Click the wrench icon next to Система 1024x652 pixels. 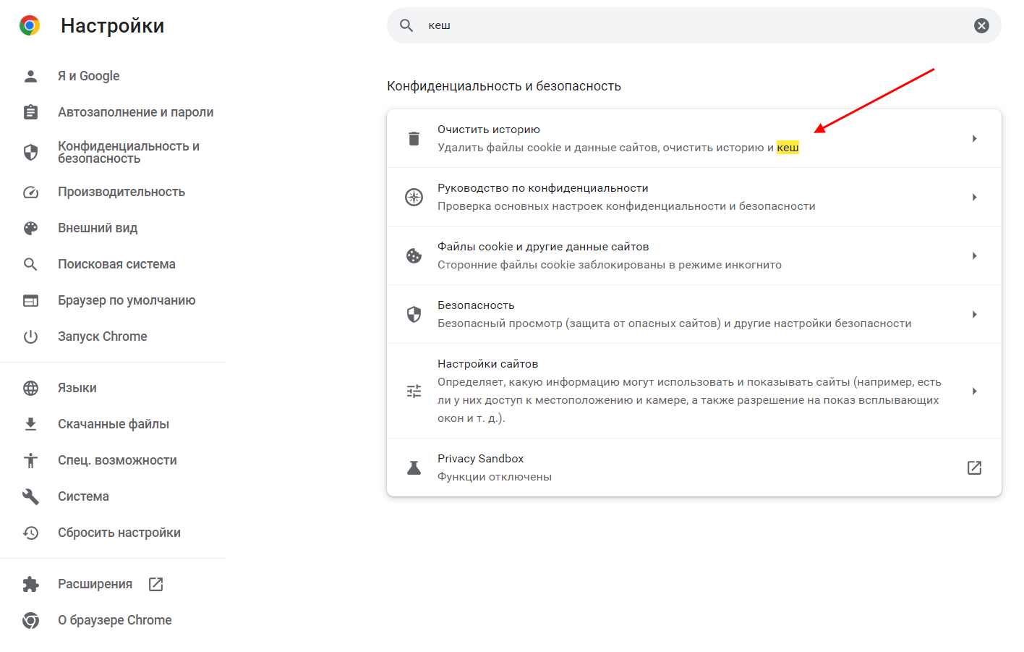[30, 496]
